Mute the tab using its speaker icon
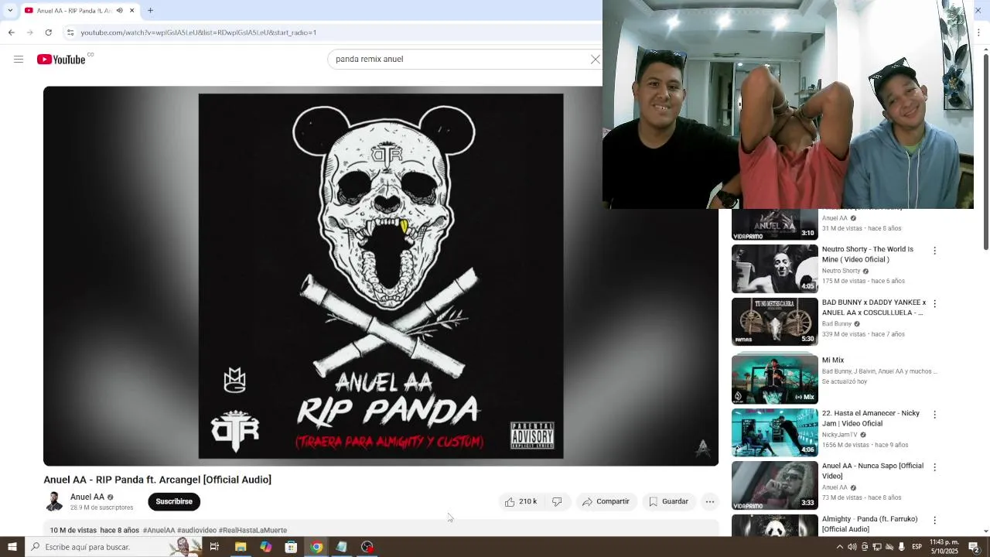This screenshot has height=557, width=990. (x=119, y=11)
